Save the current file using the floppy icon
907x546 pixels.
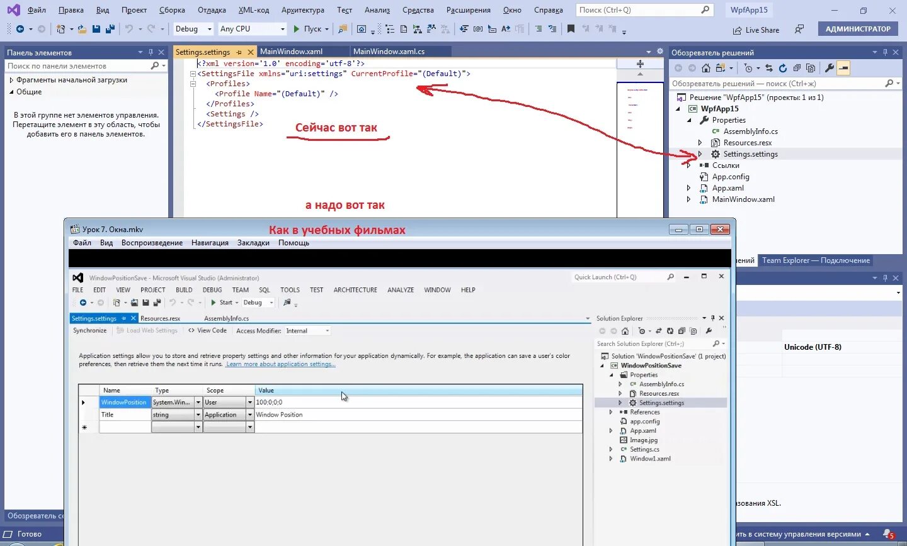pos(96,29)
